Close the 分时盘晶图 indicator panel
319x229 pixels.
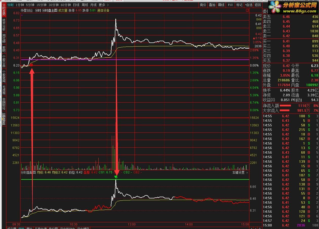click(247, 173)
